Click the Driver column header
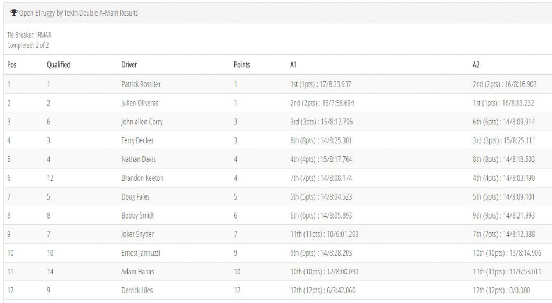This screenshot has width=552, height=303. (x=129, y=65)
